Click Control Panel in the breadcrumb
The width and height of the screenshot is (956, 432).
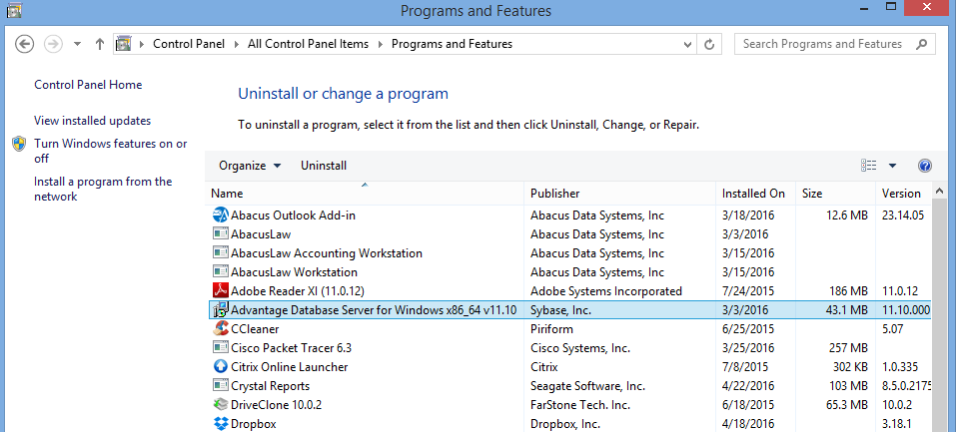point(189,44)
